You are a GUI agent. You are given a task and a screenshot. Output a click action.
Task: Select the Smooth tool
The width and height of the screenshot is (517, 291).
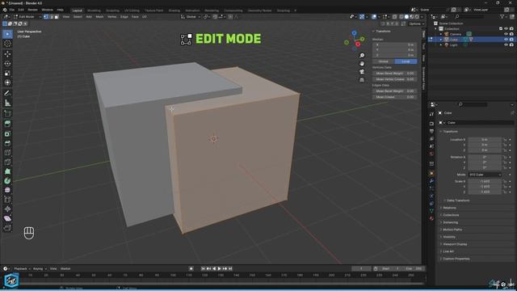[x=7, y=190]
